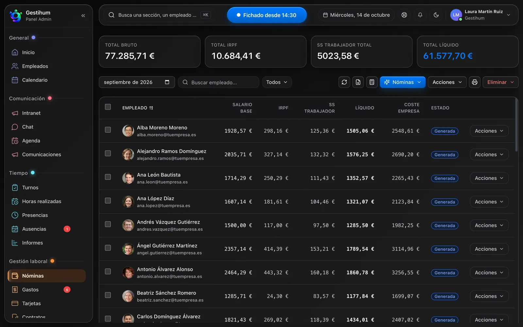Image resolution: width=523 pixels, height=327 pixels.
Task: Click the Fichado desde 14:30 button
Action: click(267, 15)
